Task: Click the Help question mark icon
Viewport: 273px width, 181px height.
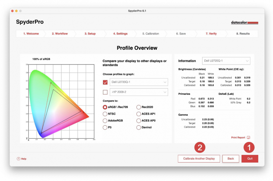Action: (x=18, y=159)
